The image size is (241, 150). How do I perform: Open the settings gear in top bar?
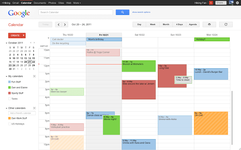pos(236,3)
